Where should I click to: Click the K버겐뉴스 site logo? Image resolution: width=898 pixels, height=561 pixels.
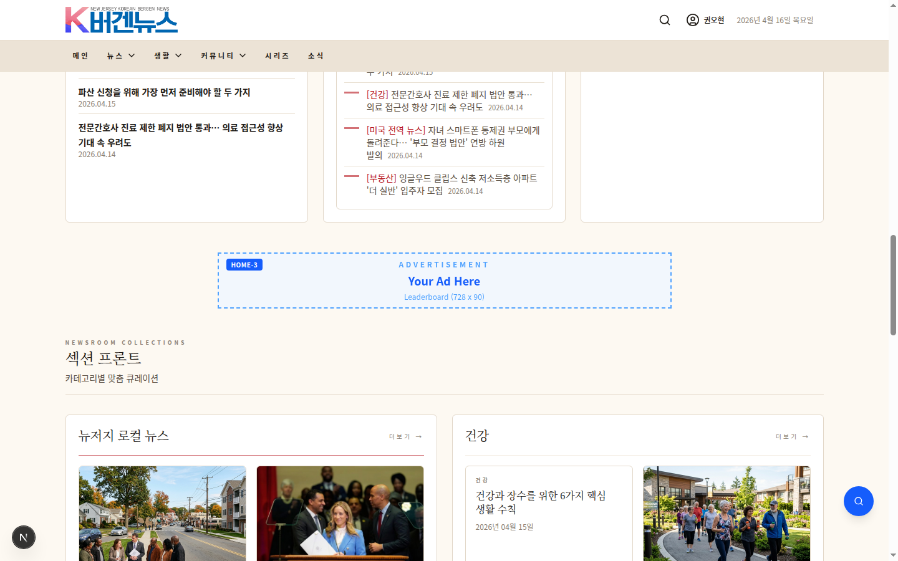(x=122, y=20)
